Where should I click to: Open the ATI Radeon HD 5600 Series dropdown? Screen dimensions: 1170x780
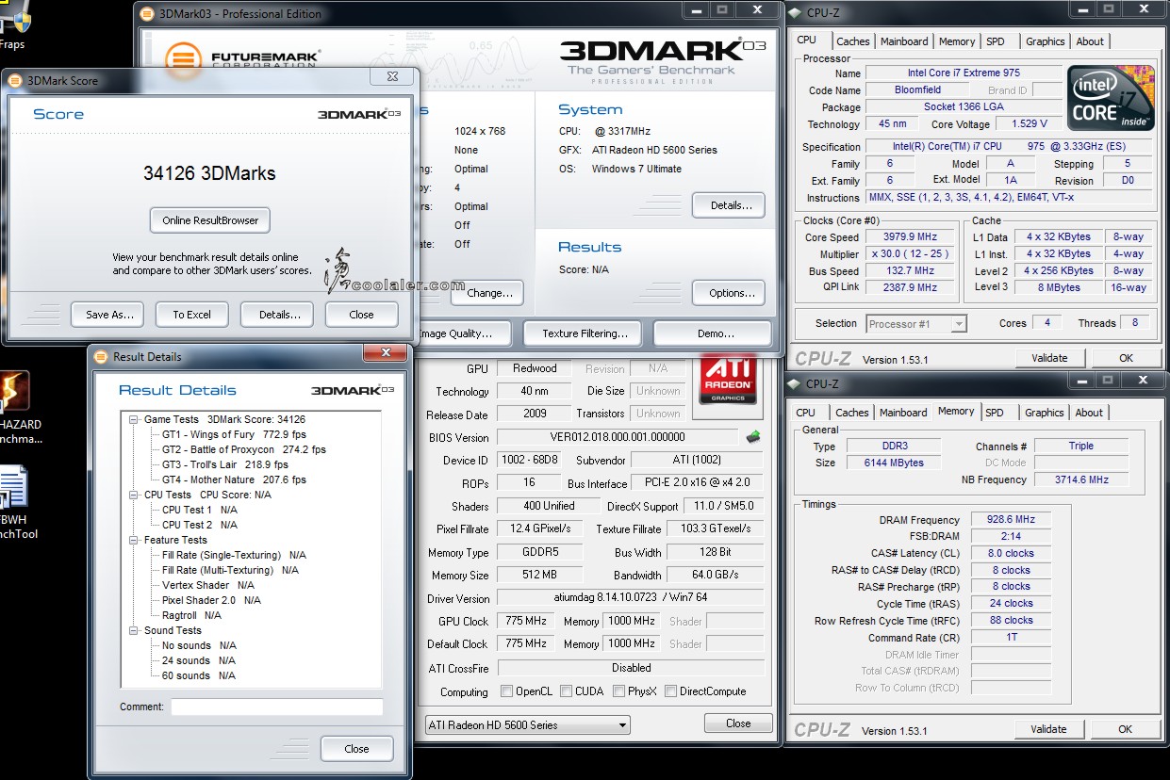point(527,724)
